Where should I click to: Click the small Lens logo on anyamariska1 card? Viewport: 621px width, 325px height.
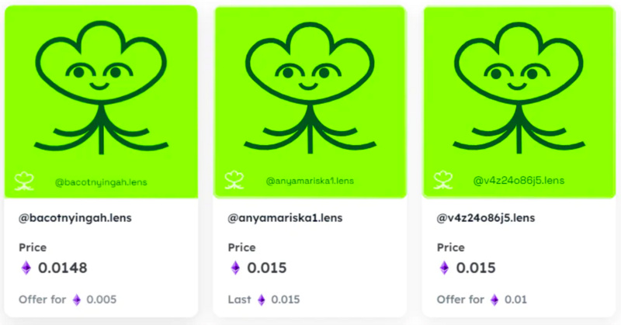tap(234, 180)
